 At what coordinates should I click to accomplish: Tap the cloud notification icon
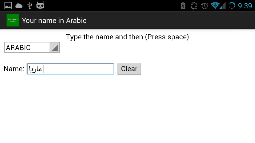pyautogui.click(x=19, y=5)
